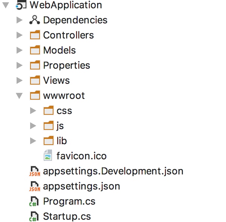The height and width of the screenshot is (222, 226).
Task: Select the Properties folder label
Action: (66, 65)
